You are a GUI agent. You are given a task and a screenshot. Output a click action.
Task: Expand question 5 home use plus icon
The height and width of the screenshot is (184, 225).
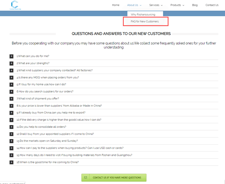pos(12,85)
